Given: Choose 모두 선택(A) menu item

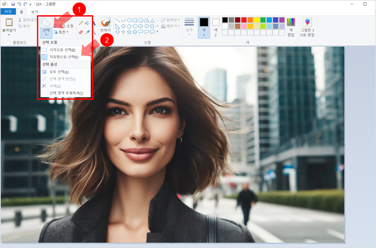Looking at the screenshot, I should coord(59,72).
